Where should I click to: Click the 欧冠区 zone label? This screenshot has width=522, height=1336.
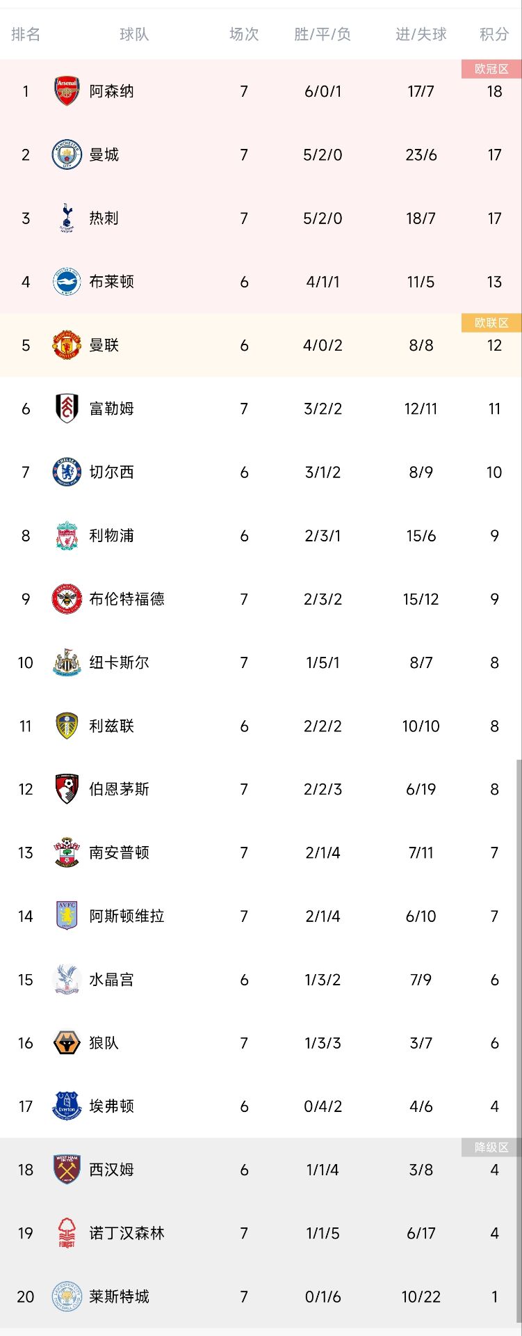[x=491, y=69]
